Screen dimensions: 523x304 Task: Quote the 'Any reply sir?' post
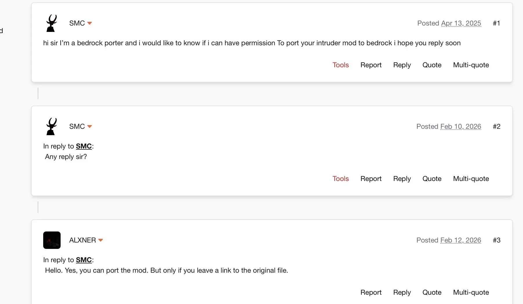tap(432, 179)
